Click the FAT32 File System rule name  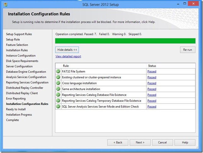73,71
